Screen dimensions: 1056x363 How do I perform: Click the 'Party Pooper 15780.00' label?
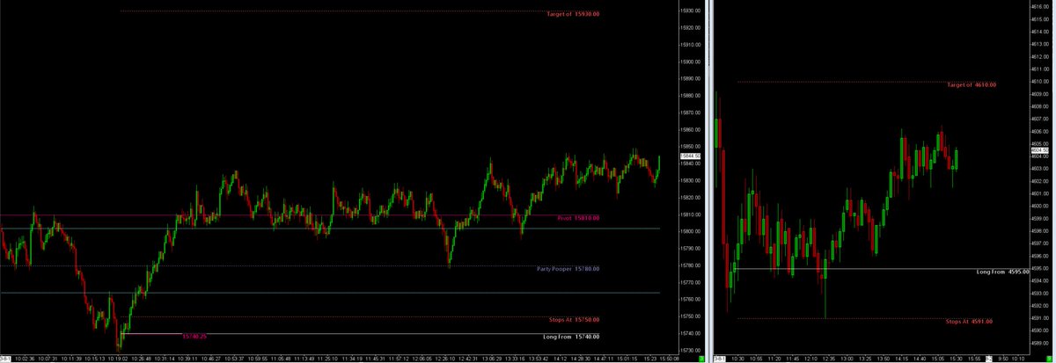568,268
